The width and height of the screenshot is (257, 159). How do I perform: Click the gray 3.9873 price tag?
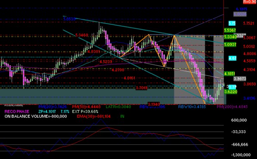240,79
